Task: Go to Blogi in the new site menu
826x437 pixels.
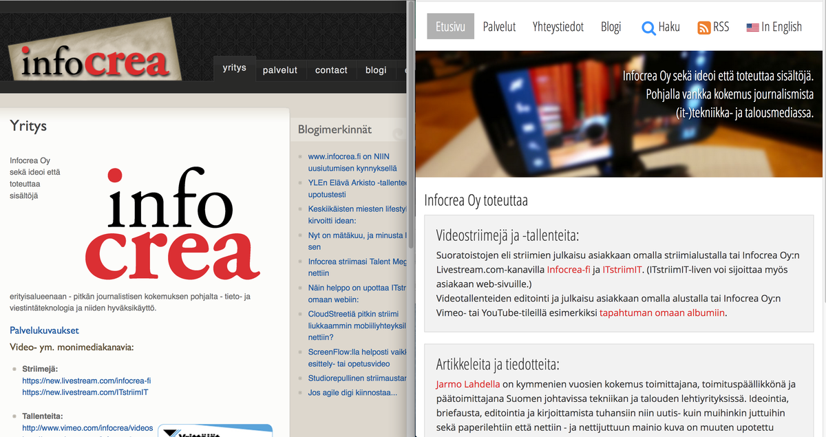Action: tap(611, 27)
